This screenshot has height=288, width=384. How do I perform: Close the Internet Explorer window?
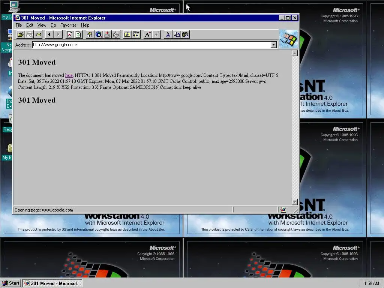tap(295, 18)
